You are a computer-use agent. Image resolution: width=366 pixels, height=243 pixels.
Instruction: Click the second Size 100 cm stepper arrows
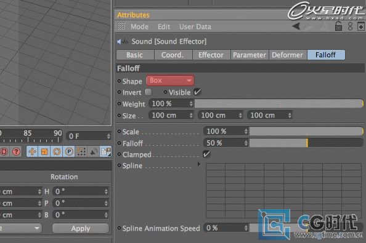(240, 115)
